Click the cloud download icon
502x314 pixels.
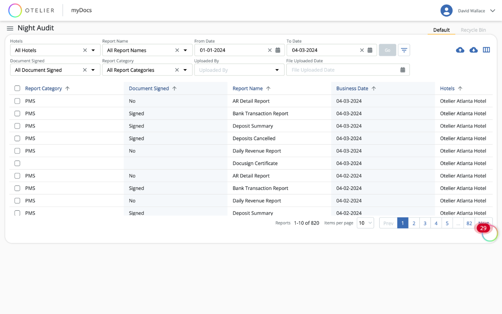(x=473, y=50)
